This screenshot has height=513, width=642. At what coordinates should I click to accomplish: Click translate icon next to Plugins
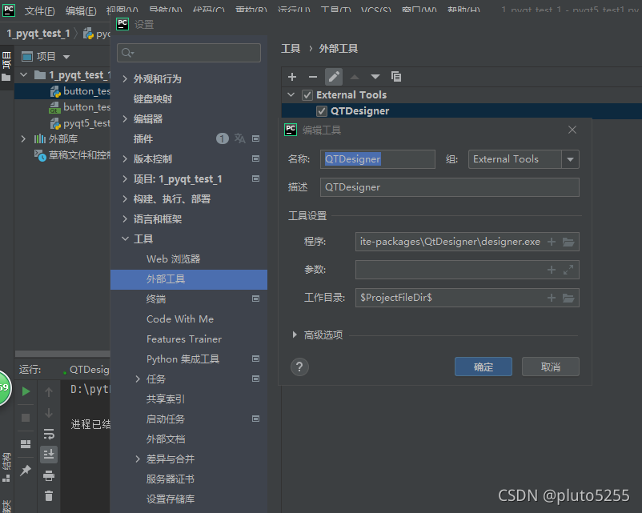[x=240, y=138]
